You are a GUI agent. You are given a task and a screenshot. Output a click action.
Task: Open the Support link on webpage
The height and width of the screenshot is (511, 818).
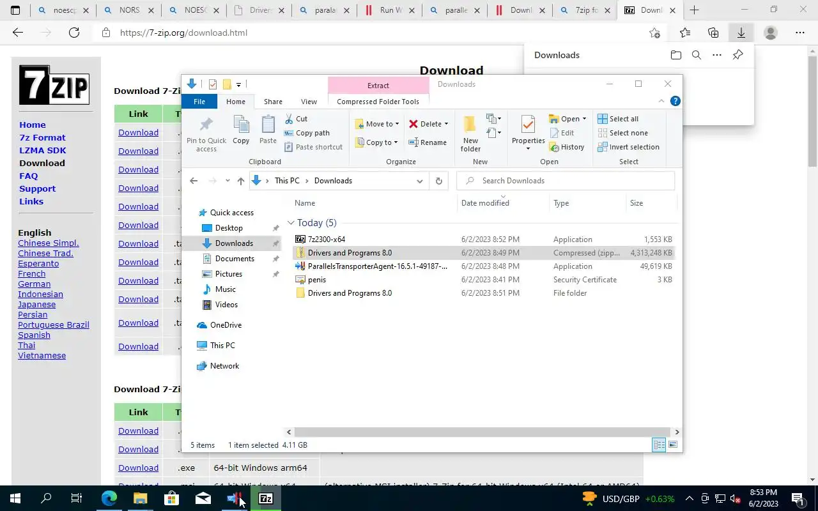tap(37, 188)
